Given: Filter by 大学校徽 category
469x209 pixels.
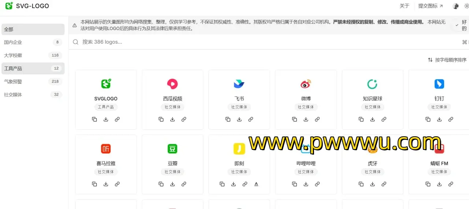Looking at the screenshot, I should point(33,56).
